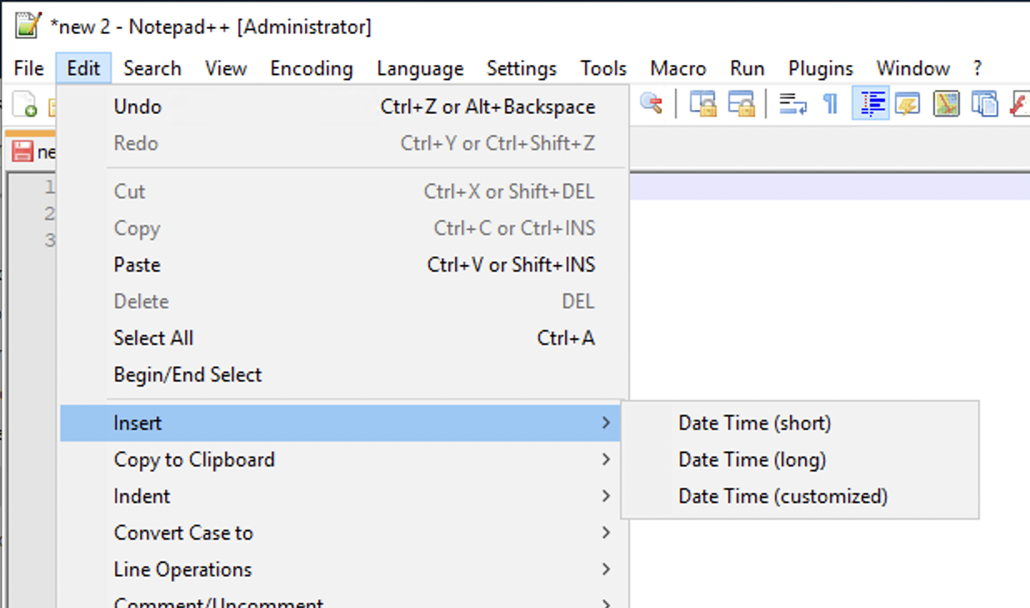
Task: Switch to the Macro menu
Action: [x=677, y=68]
